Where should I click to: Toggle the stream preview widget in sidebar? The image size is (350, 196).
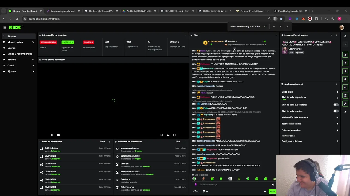click(x=345, y=55)
